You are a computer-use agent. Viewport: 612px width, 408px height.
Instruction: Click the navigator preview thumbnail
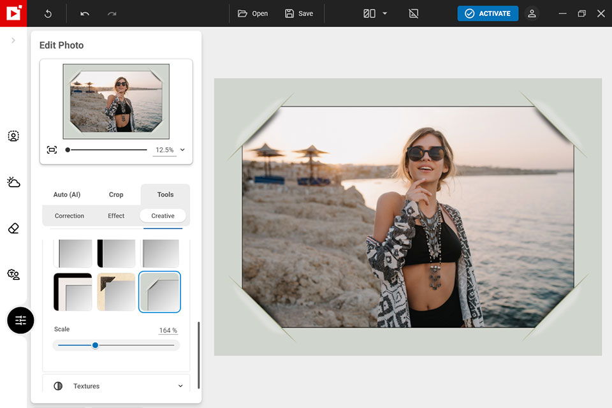[x=116, y=101]
